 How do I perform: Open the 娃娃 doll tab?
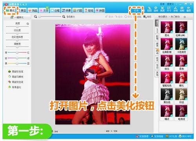(89, 11)
